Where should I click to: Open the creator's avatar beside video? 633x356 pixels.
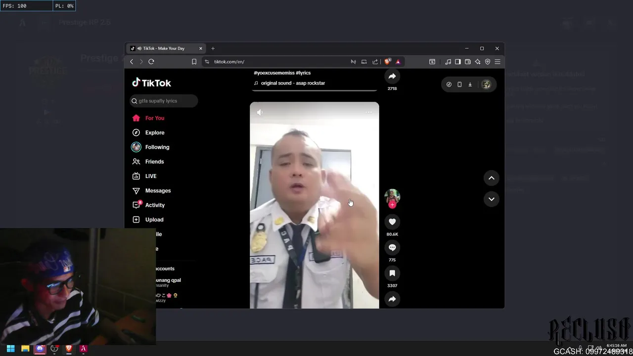[x=392, y=196]
